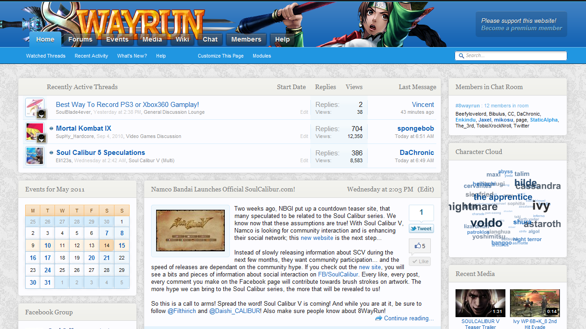Click the tweet count box showing 1
The height and width of the screenshot is (329, 586).
pos(421,212)
